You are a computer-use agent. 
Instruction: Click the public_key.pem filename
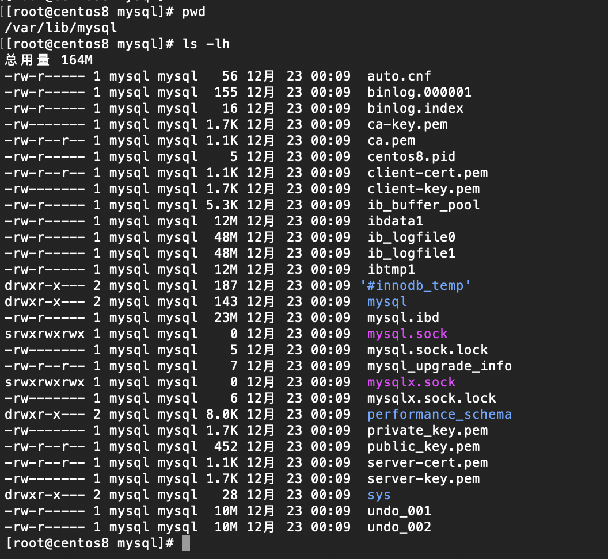423,447
